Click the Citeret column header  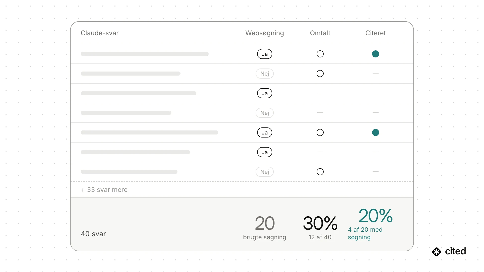[376, 33]
